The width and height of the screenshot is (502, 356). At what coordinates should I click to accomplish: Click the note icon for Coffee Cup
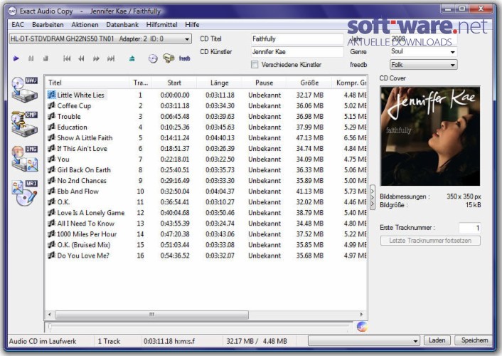coord(51,105)
